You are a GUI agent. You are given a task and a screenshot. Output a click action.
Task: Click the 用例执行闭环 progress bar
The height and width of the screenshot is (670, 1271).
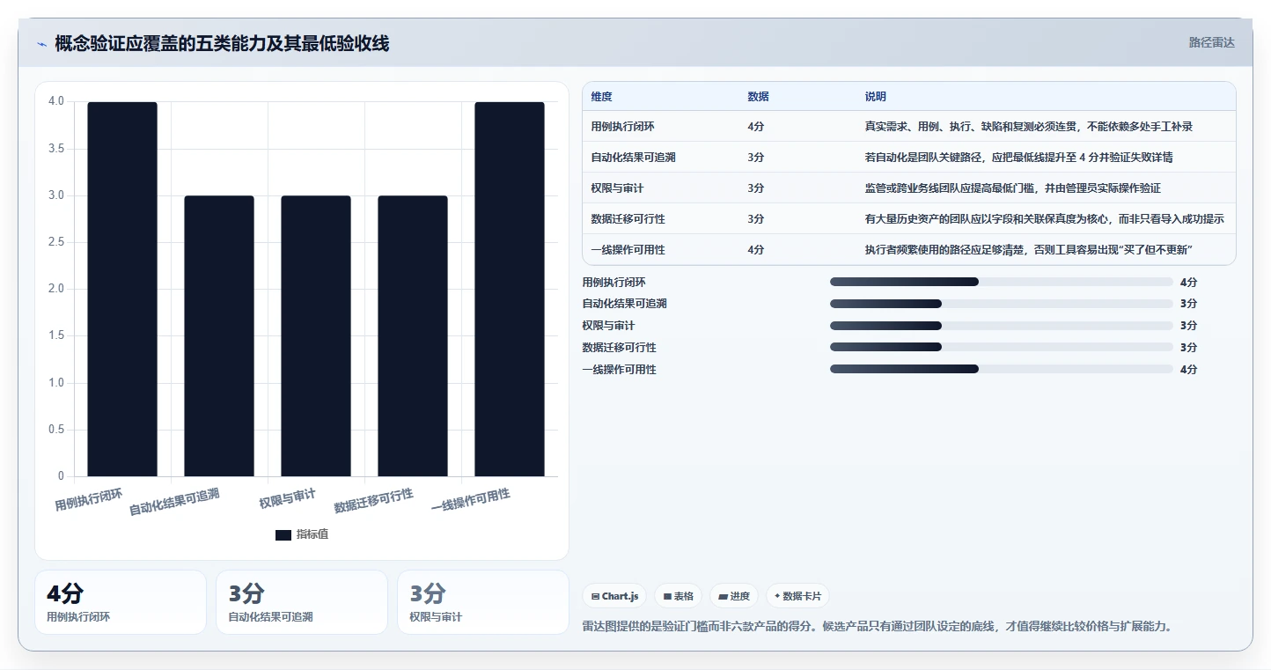coord(1002,282)
